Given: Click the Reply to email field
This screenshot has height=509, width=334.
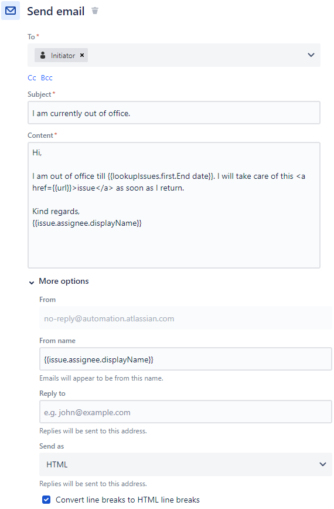Looking at the screenshot, I should (186, 412).
